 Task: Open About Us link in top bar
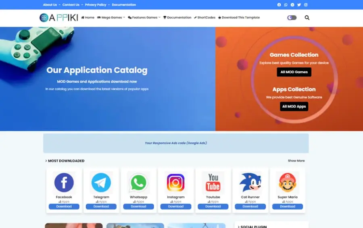pos(50,4)
